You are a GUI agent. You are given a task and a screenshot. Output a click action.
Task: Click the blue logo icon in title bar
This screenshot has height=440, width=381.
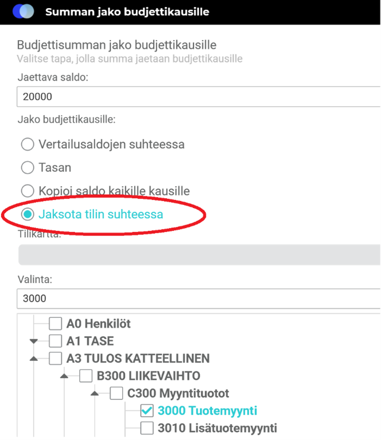click(x=23, y=11)
